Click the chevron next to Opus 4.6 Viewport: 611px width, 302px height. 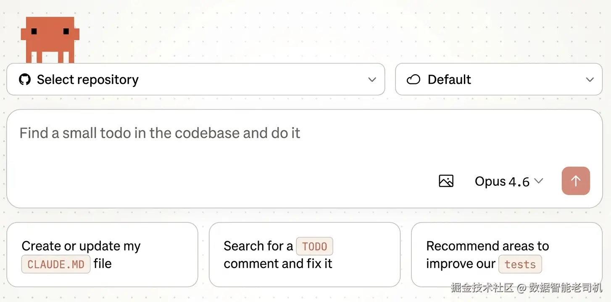point(538,181)
